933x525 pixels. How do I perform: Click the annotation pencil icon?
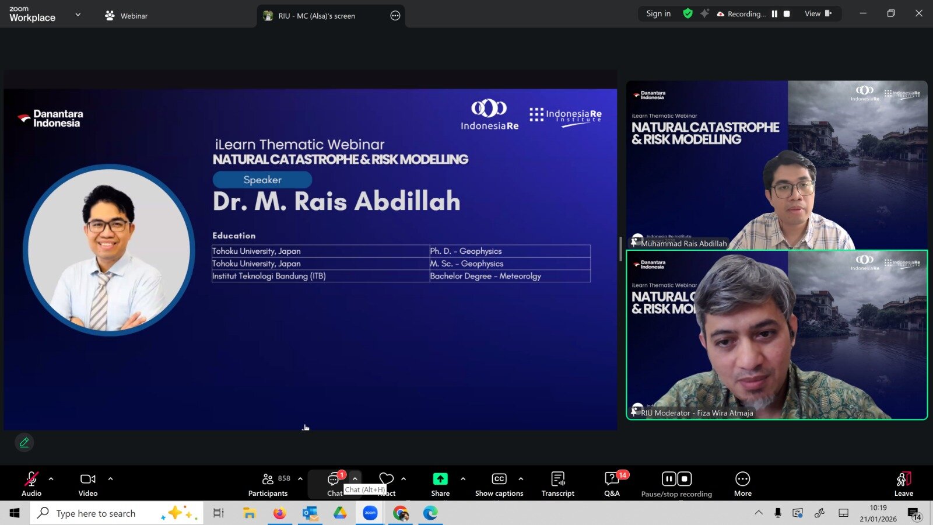(24, 443)
